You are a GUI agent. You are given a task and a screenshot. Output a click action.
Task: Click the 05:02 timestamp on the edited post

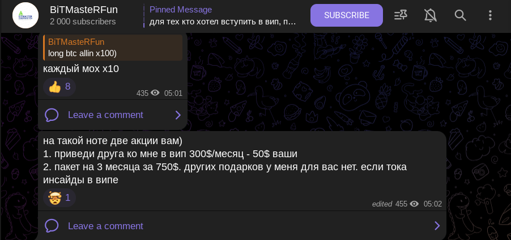(x=433, y=204)
